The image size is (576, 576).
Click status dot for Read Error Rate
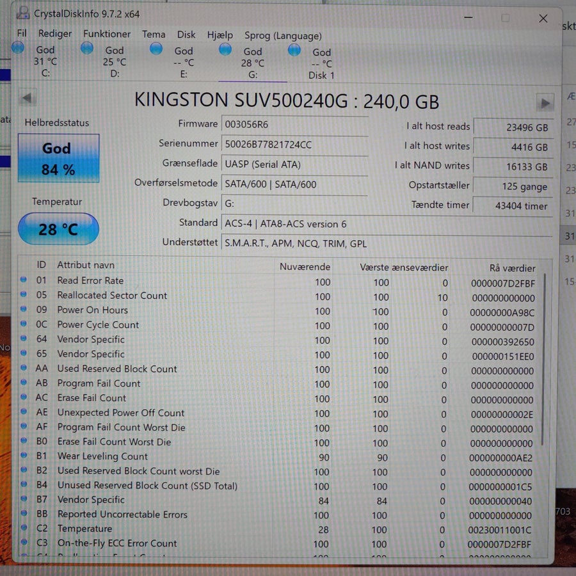[x=24, y=279]
